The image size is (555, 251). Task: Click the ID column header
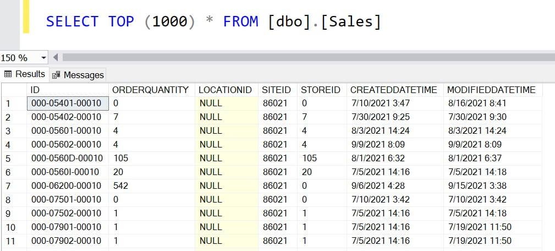[x=35, y=90]
